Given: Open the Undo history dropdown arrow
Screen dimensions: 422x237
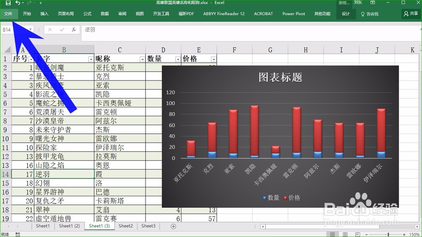Looking at the screenshot, I should (x=23, y=3).
